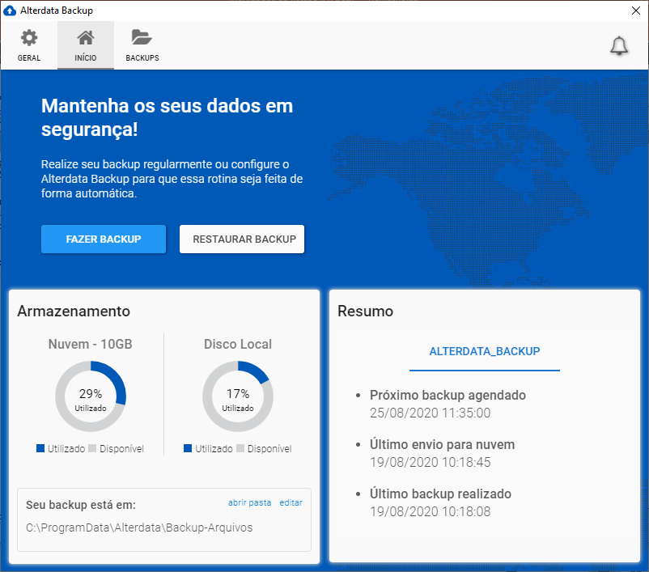Open backup folder via abrir pasta link
Screen dimensions: 649x572
coord(249,502)
